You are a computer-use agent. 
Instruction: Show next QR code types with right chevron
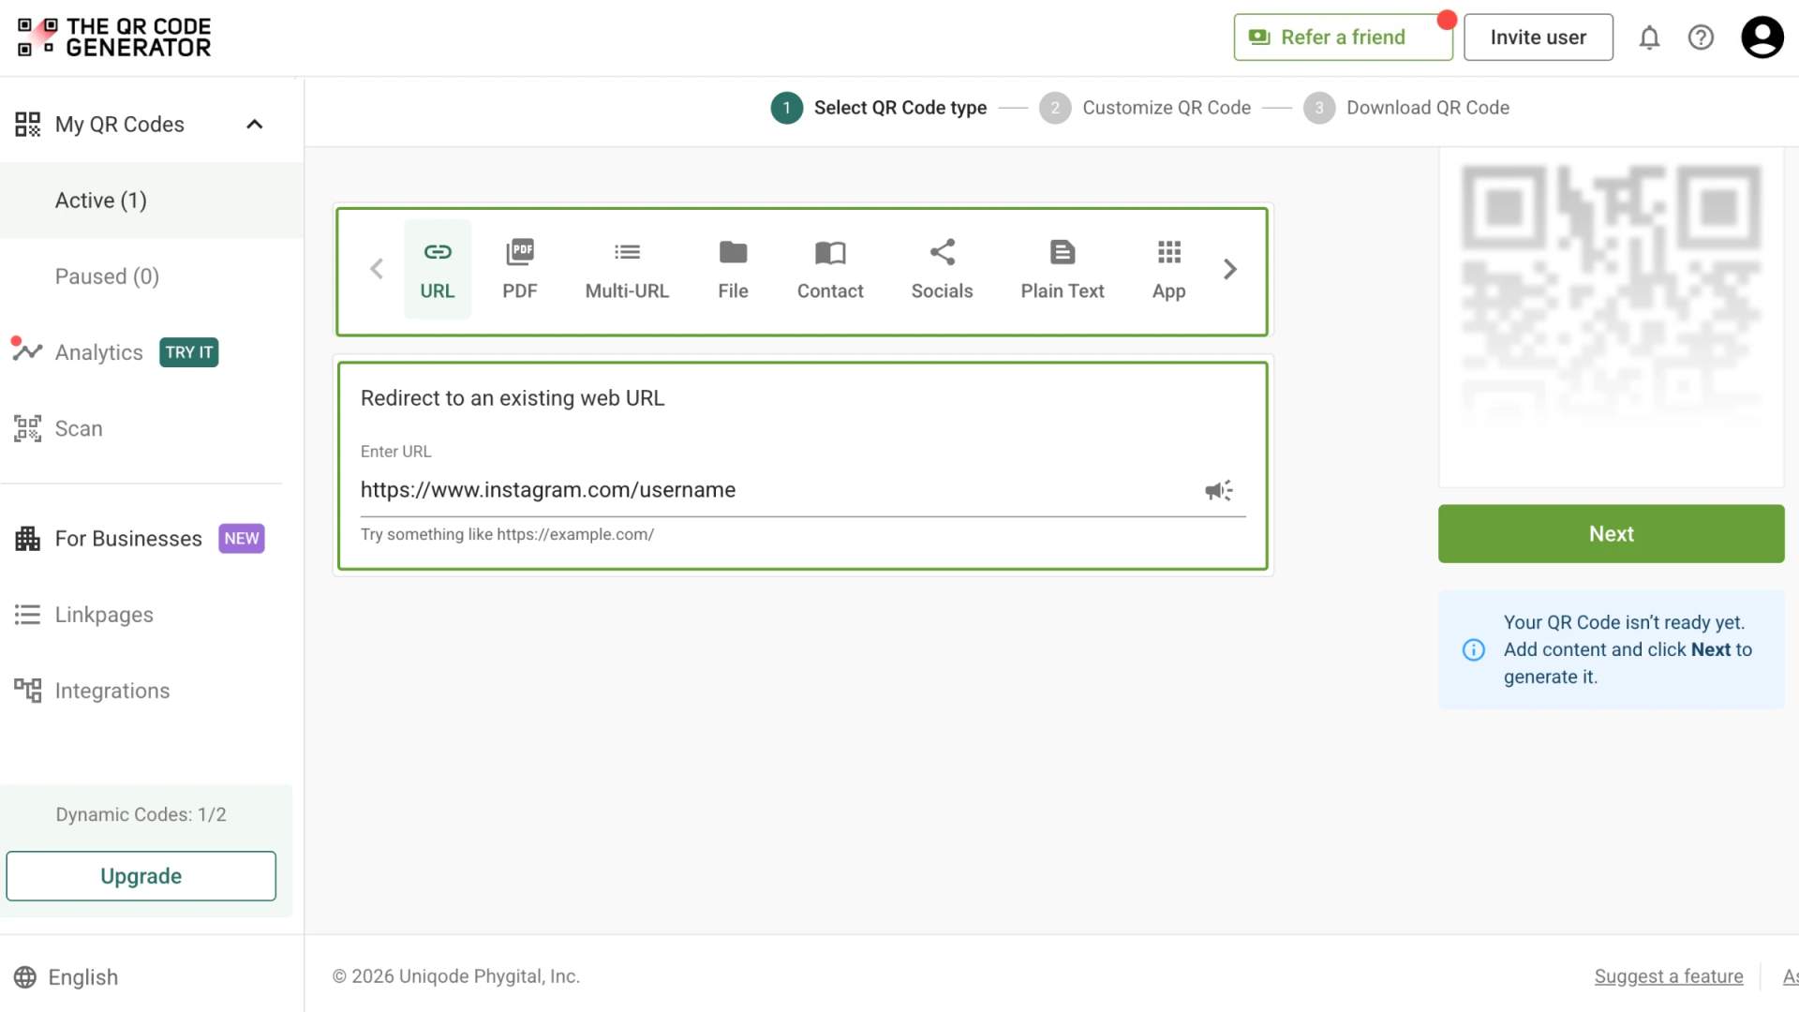coord(1230,270)
